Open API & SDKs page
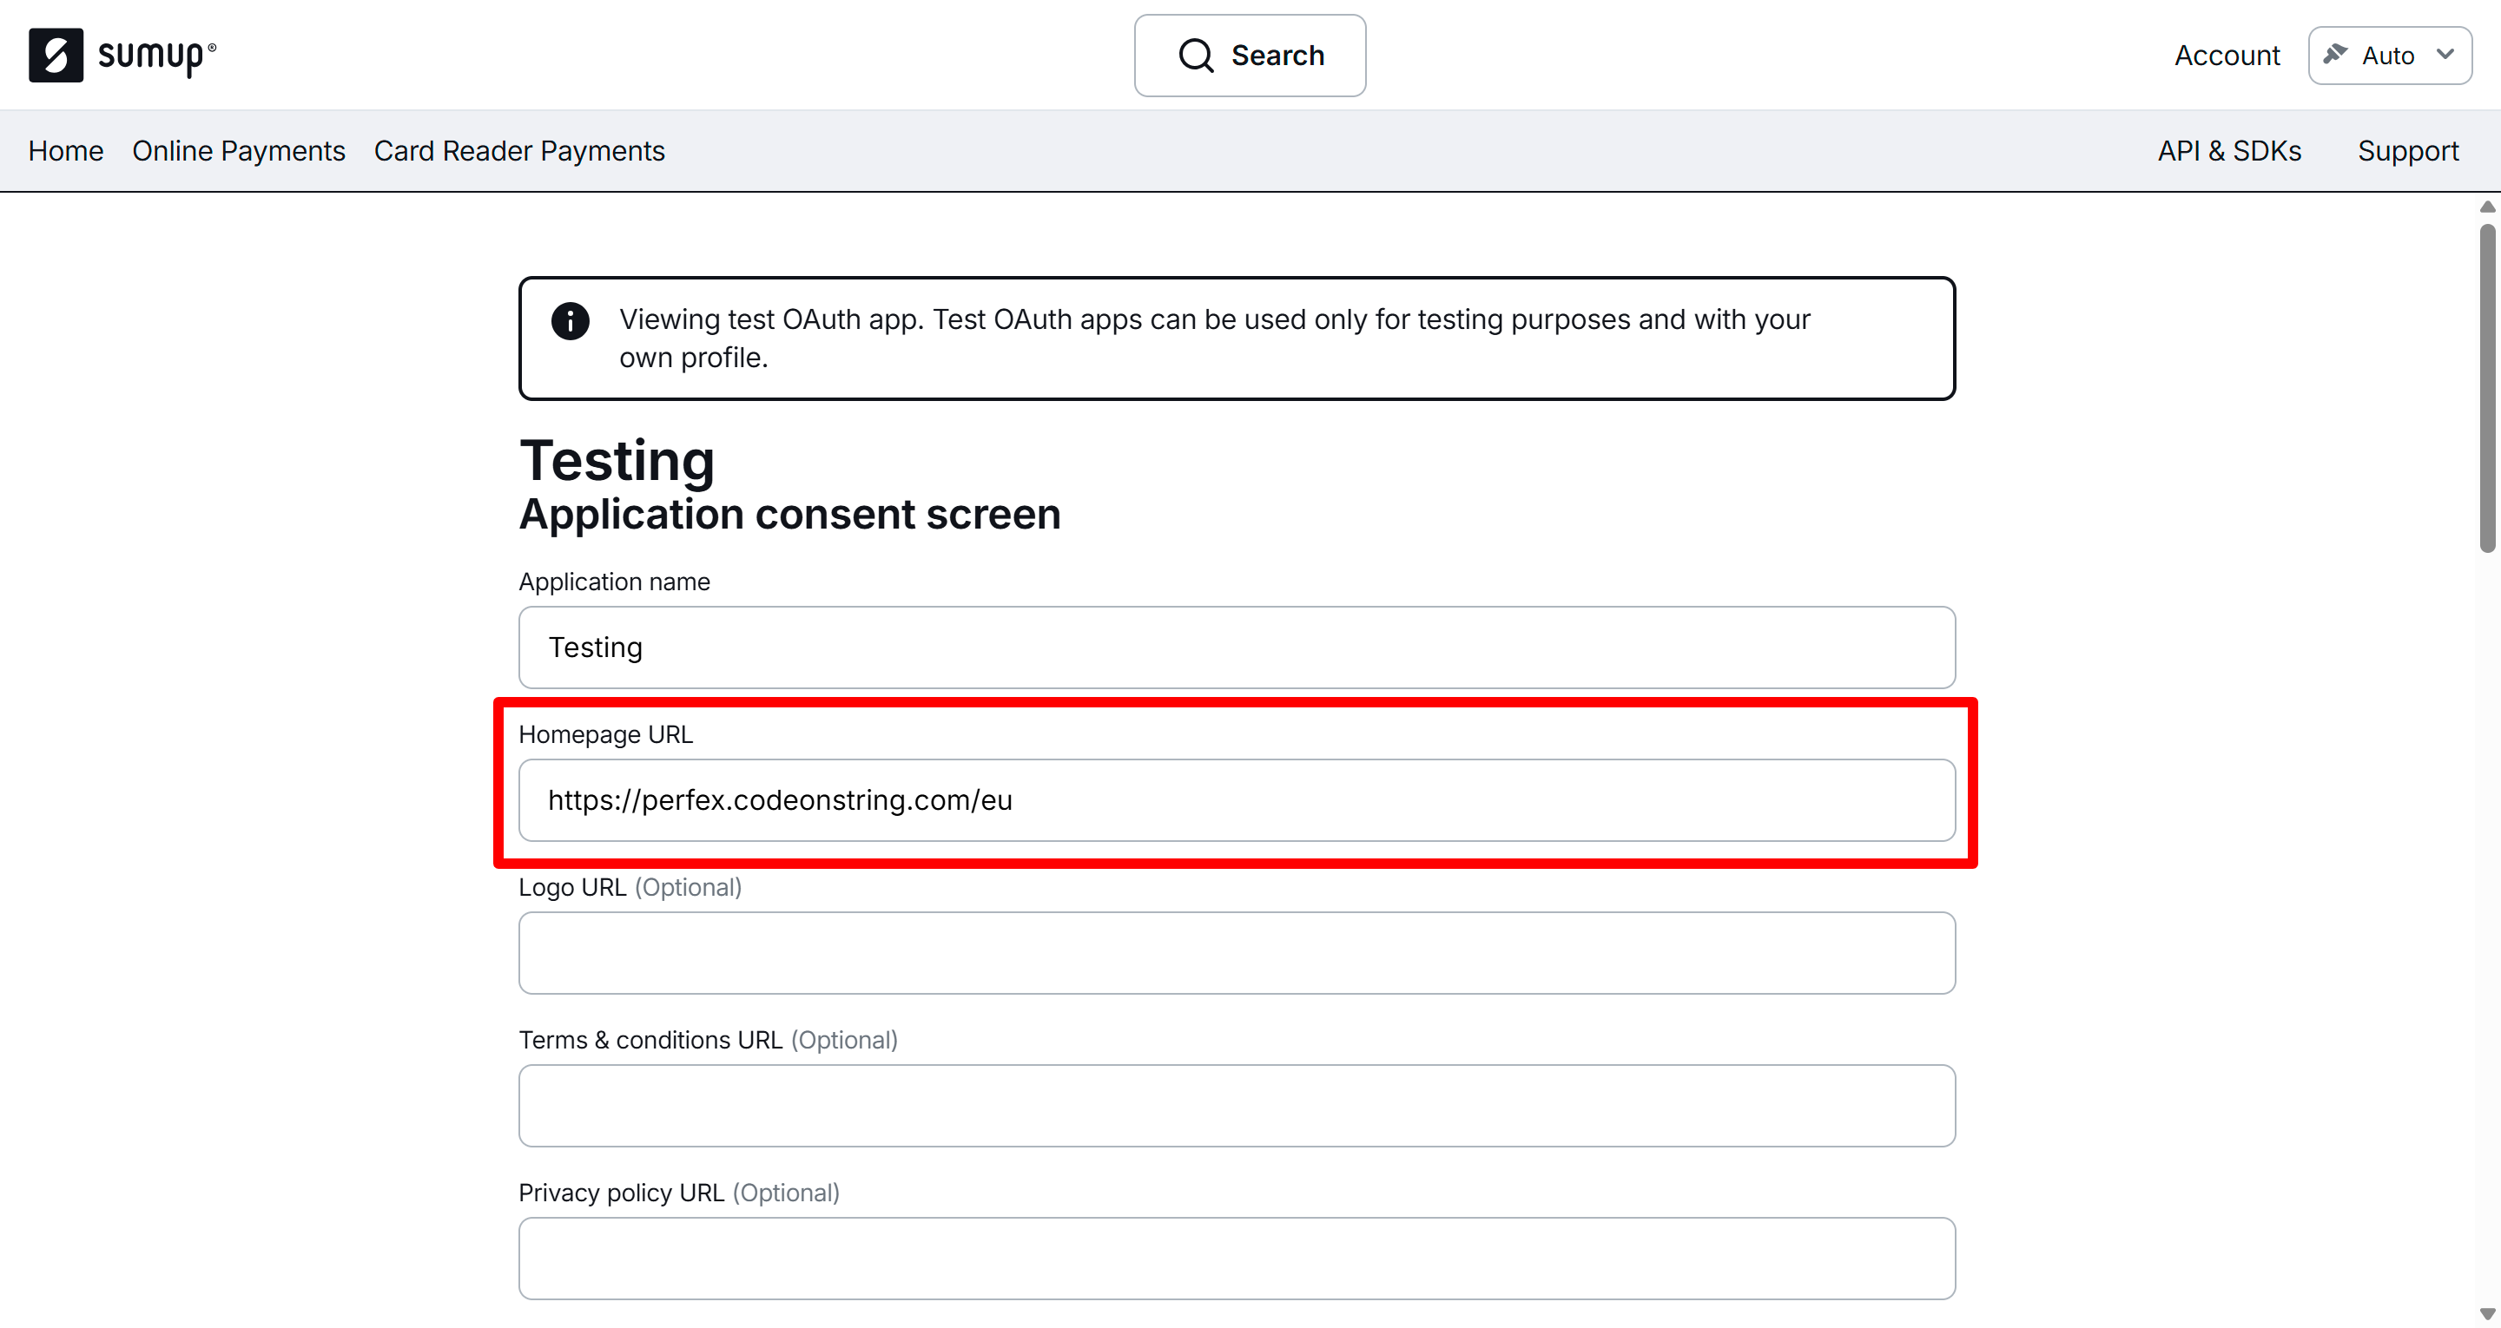The height and width of the screenshot is (1328, 2501). [x=2228, y=150]
